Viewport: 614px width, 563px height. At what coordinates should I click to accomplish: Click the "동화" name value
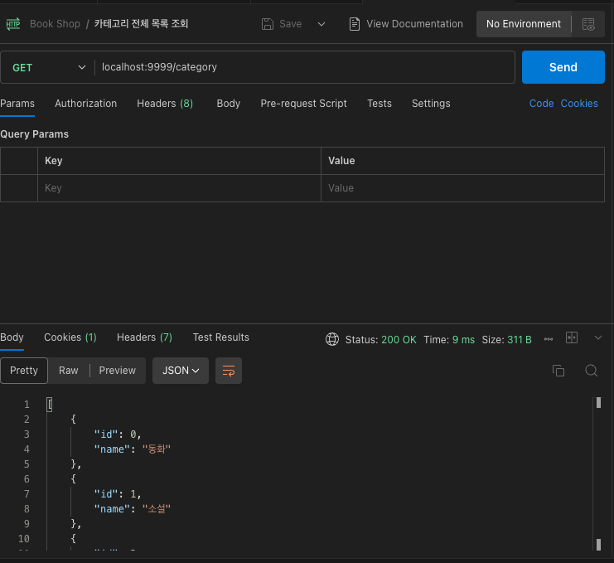click(157, 449)
